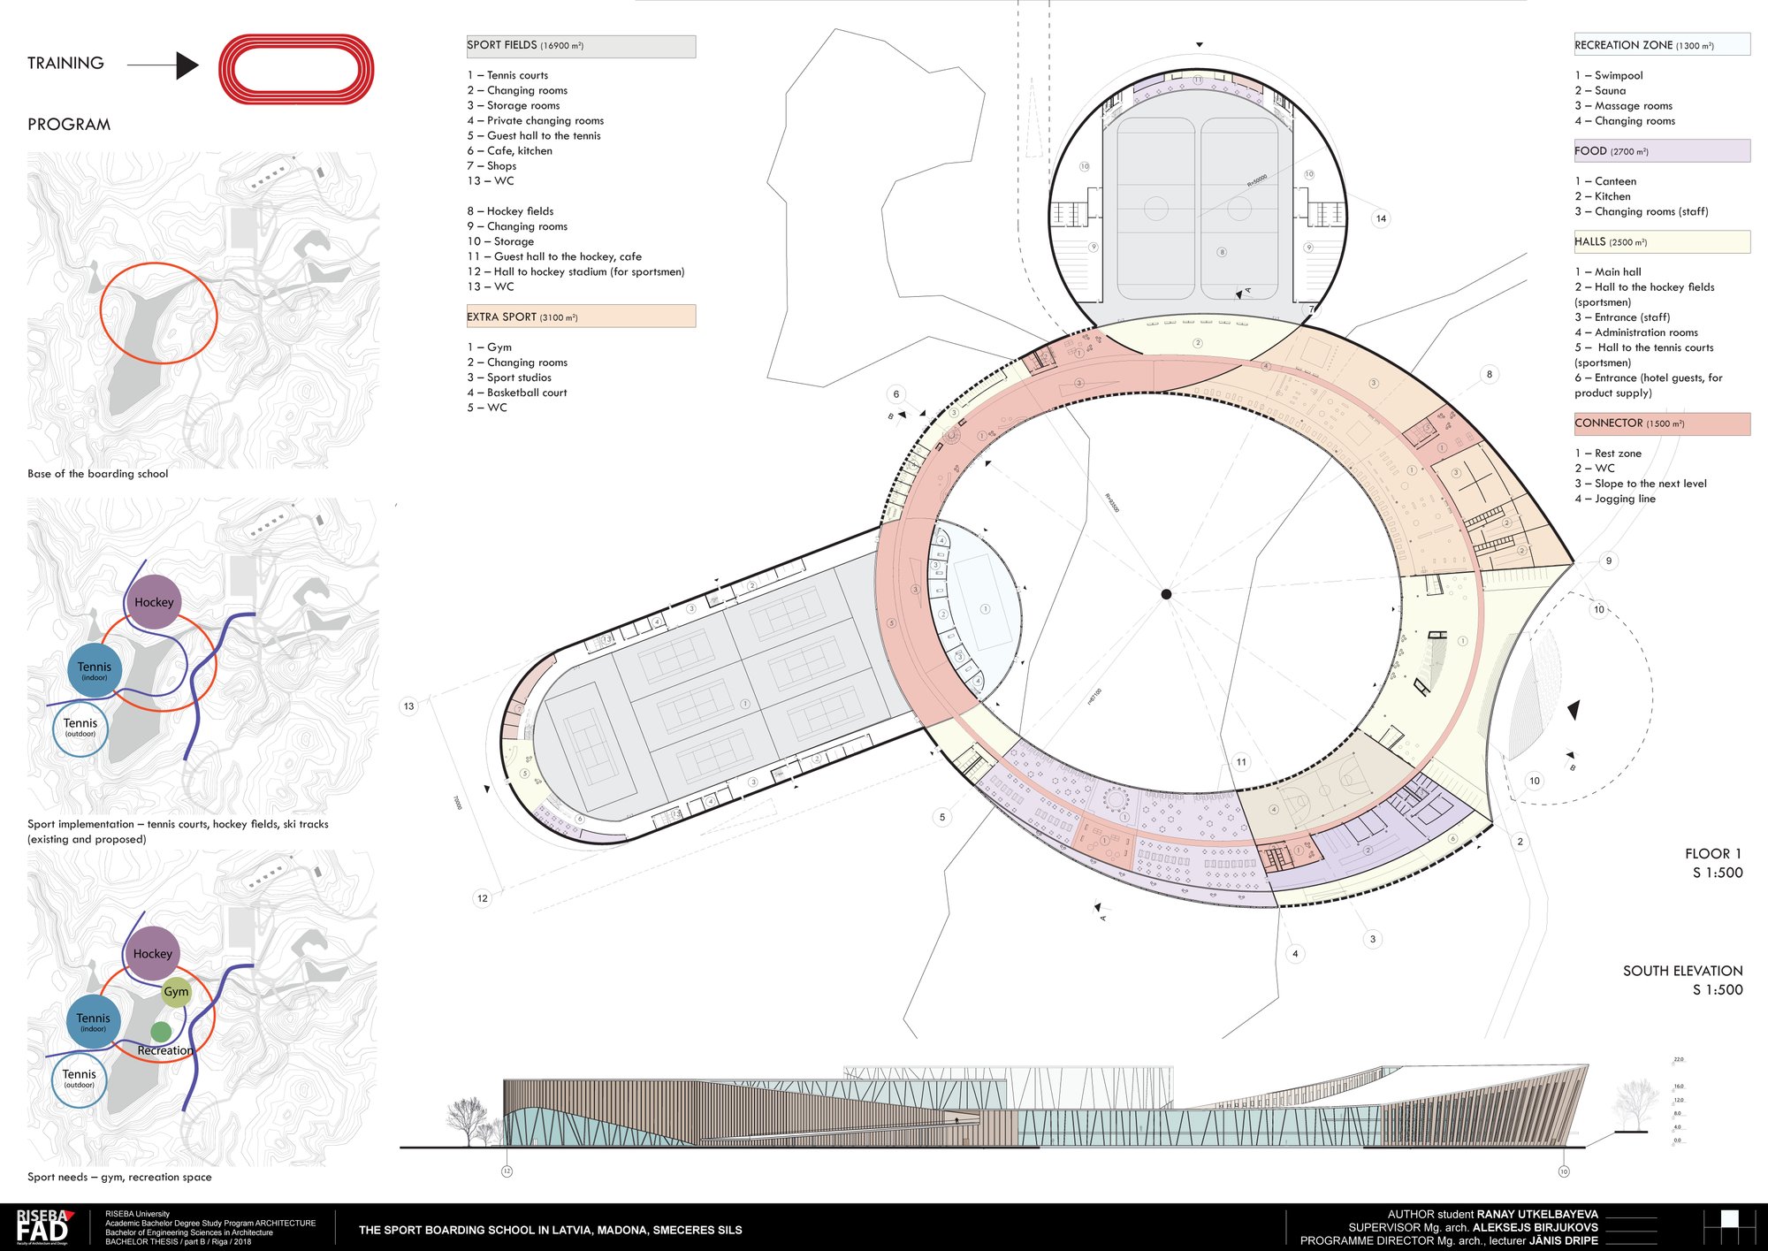Click legend entry '2 – Sauna'
Screen dimensions: 1768x1251
tap(1600, 91)
